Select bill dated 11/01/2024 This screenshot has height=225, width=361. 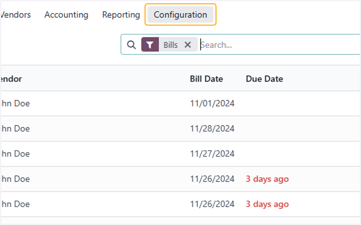tap(212, 103)
